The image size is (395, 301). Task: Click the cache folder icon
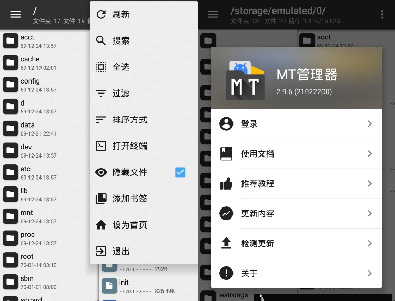pyautogui.click(x=10, y=63)
